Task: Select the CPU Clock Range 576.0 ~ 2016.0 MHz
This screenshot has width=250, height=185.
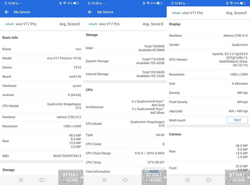Action: tap(150, 153)
